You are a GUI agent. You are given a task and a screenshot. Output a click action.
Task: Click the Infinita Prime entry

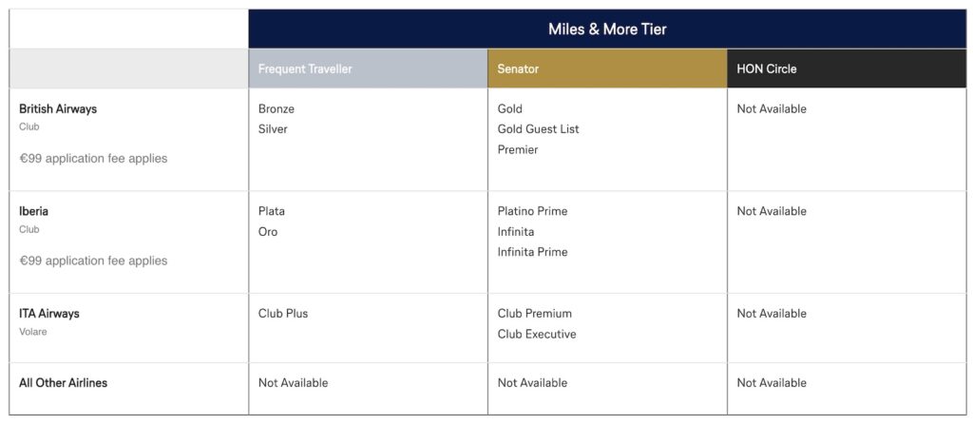click(532, 252)
